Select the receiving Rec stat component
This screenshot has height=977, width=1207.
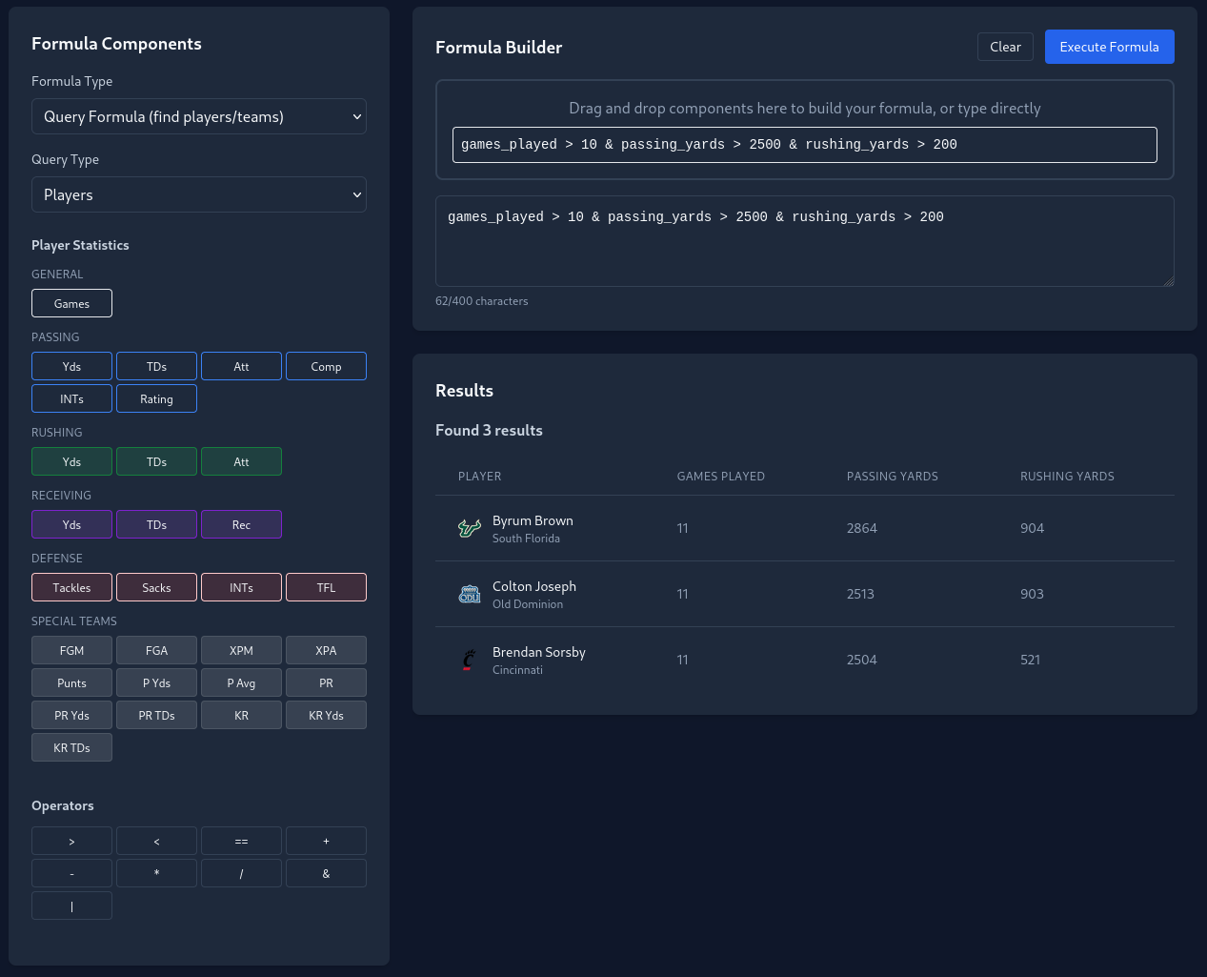[x=241, y=524]
